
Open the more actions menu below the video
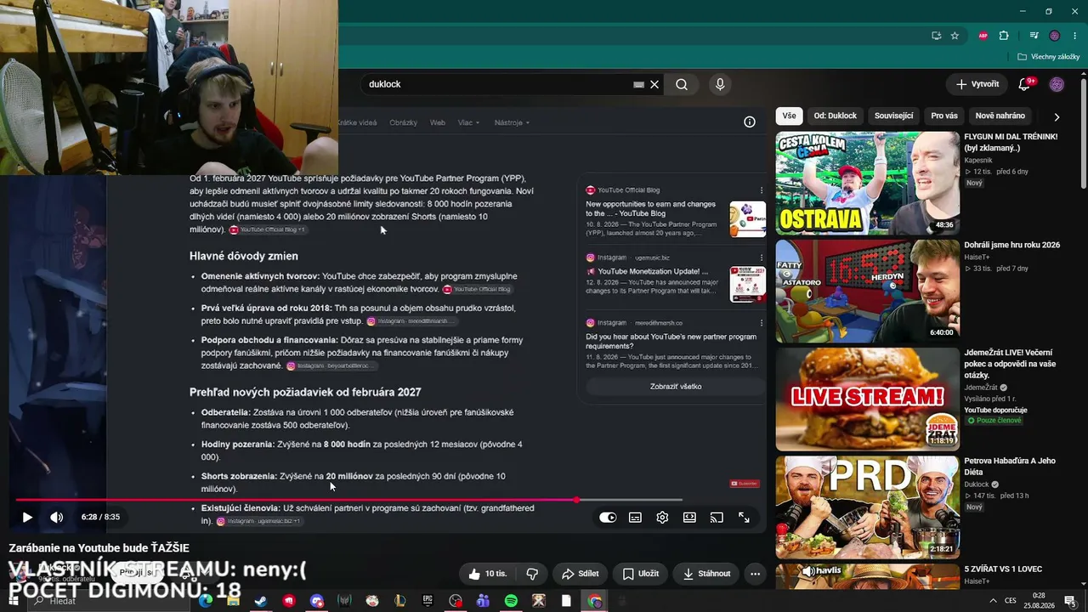[755, 574]
